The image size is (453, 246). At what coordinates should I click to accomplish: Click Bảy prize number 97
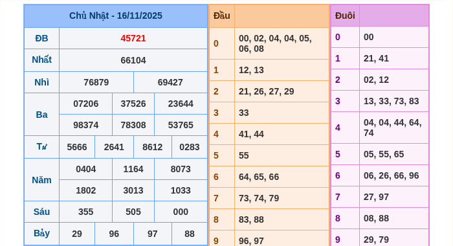(153, 234)
